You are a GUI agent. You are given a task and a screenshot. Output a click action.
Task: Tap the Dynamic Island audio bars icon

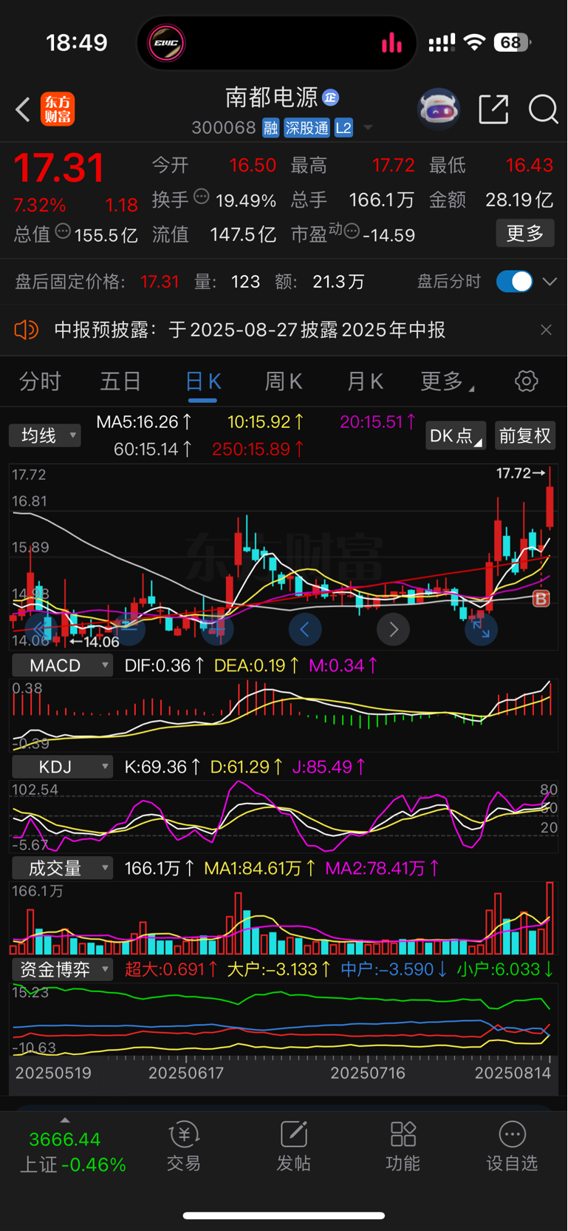tap(391, 43)
